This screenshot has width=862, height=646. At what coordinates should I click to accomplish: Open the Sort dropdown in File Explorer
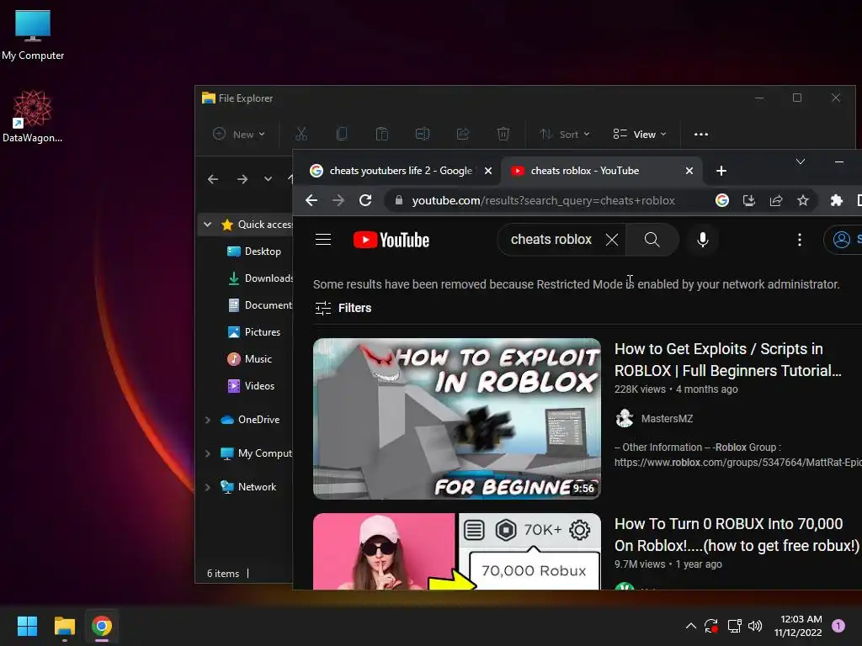564,134
